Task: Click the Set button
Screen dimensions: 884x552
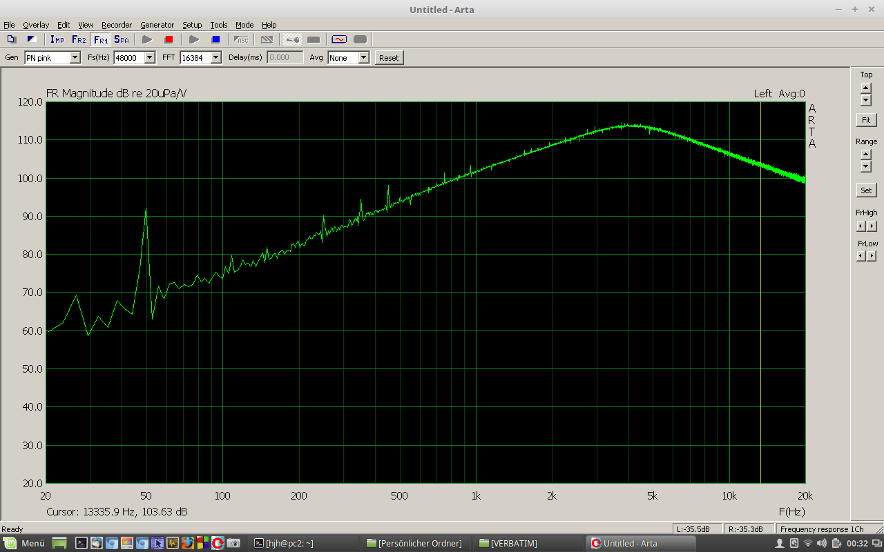Action: click(x=866, y=190)
